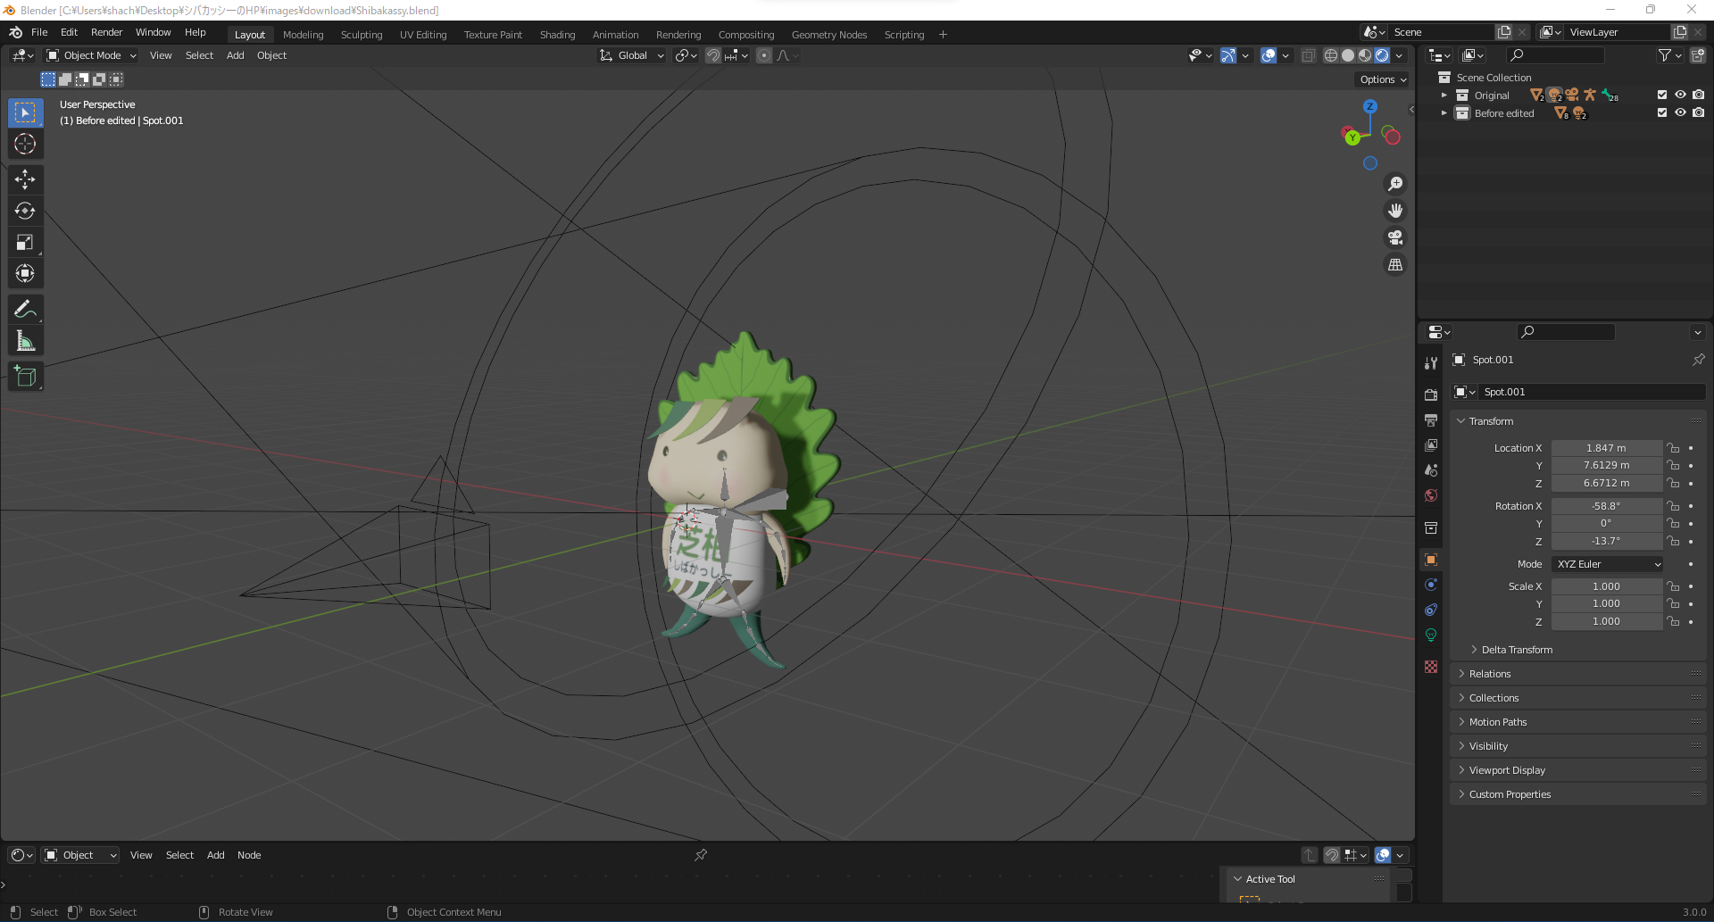Image resolution: width=1714 pixels, height=922 pixels.
Task: Select the Rotate tool
Action: [x=25, y=211]
